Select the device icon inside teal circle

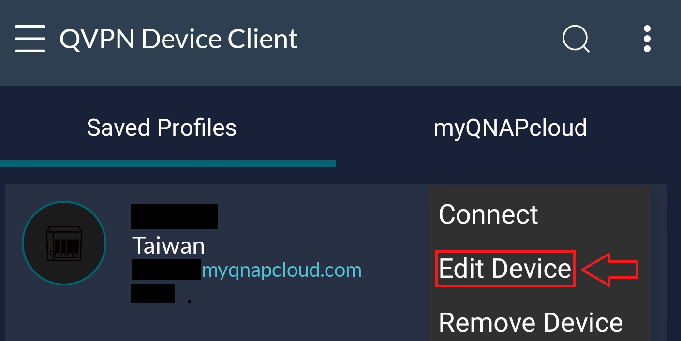click(x=64, y=243)
